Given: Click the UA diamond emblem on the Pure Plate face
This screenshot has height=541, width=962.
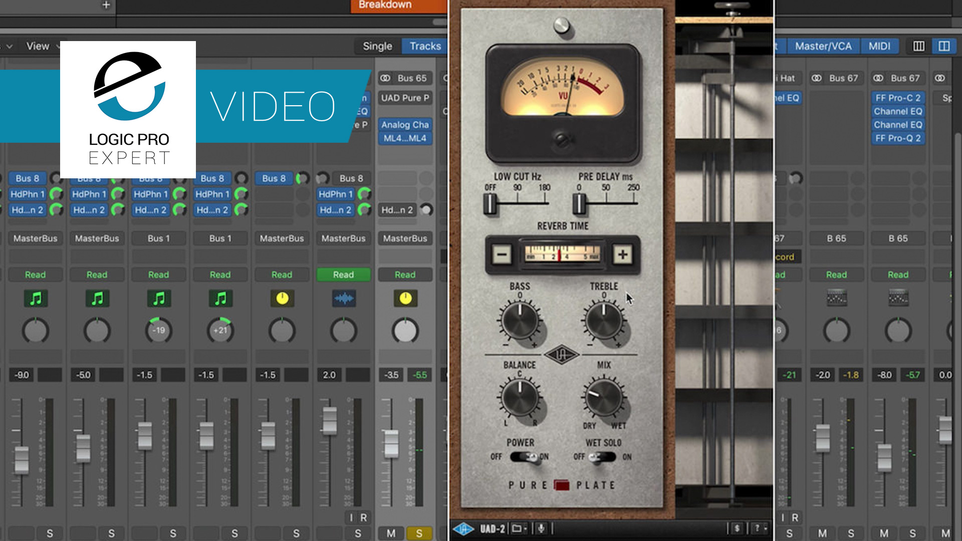Looking at the screenshot, I should [x=562, y=355].
